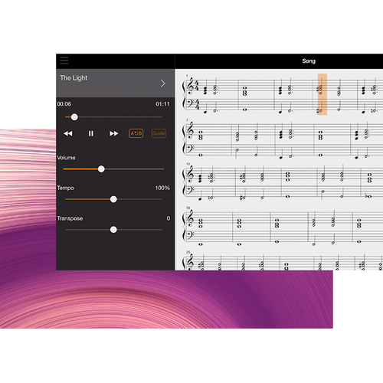The height and width of the screenshot is (383, 383).
Task: Click the fast-forward button
Action: pos(113,133)
